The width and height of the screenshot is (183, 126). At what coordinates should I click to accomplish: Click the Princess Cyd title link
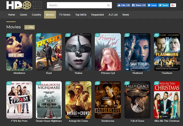point(108,73)
